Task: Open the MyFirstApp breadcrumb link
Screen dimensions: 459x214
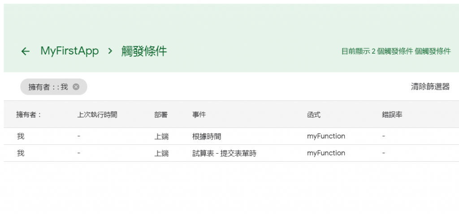Action: (69, 51)
